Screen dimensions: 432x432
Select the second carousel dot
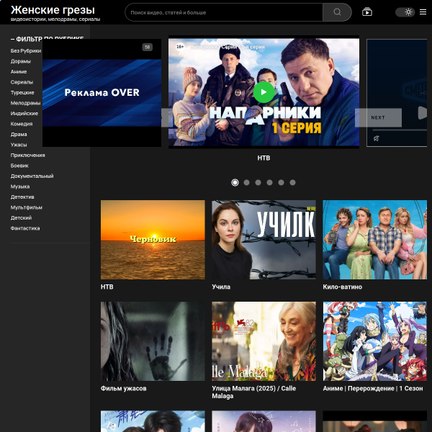click(x=246, y=182)
